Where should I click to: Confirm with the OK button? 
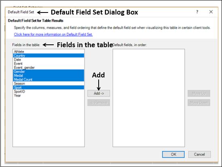pos(173,154)
